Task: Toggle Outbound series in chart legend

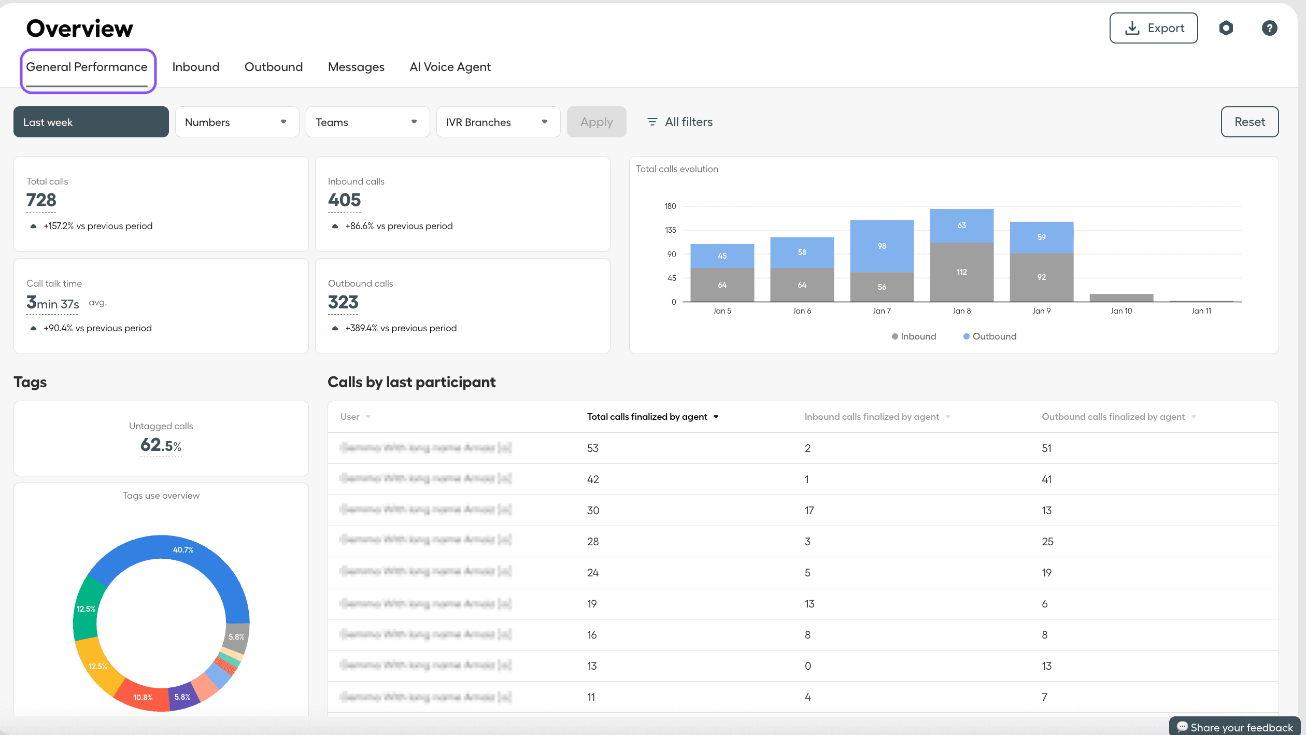Action: coord(989,336)
